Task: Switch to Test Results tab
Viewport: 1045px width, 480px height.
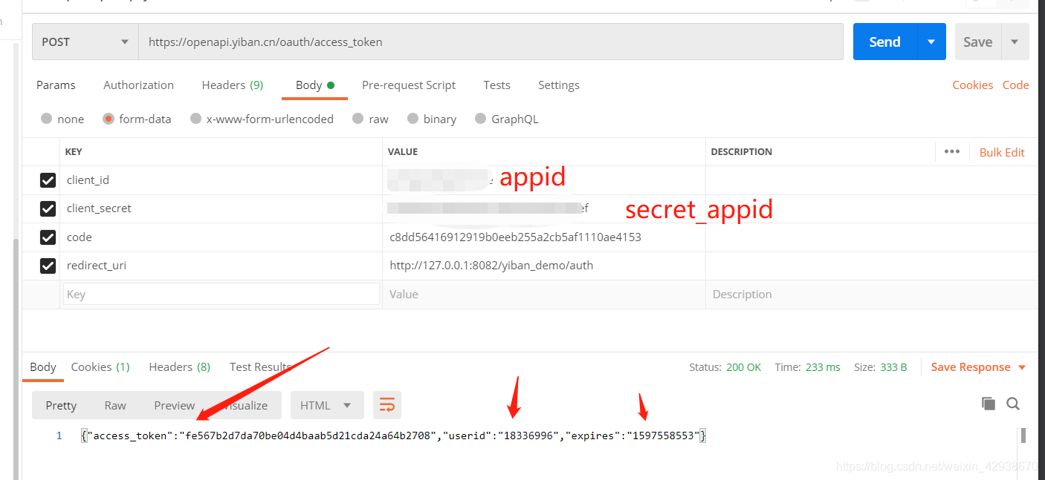Action: coord(260,366)
